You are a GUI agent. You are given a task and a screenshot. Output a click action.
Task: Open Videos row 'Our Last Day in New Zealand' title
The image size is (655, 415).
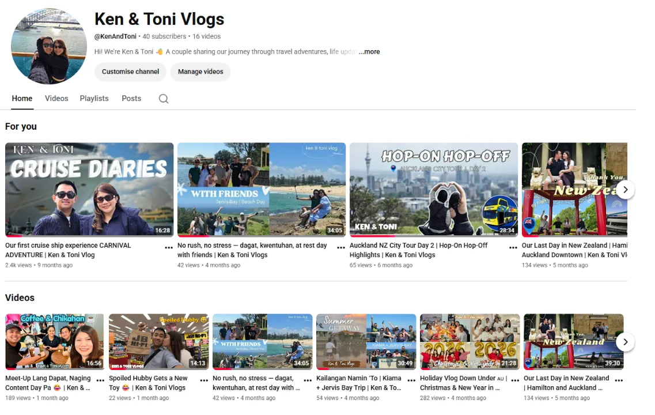click(566, 383)
